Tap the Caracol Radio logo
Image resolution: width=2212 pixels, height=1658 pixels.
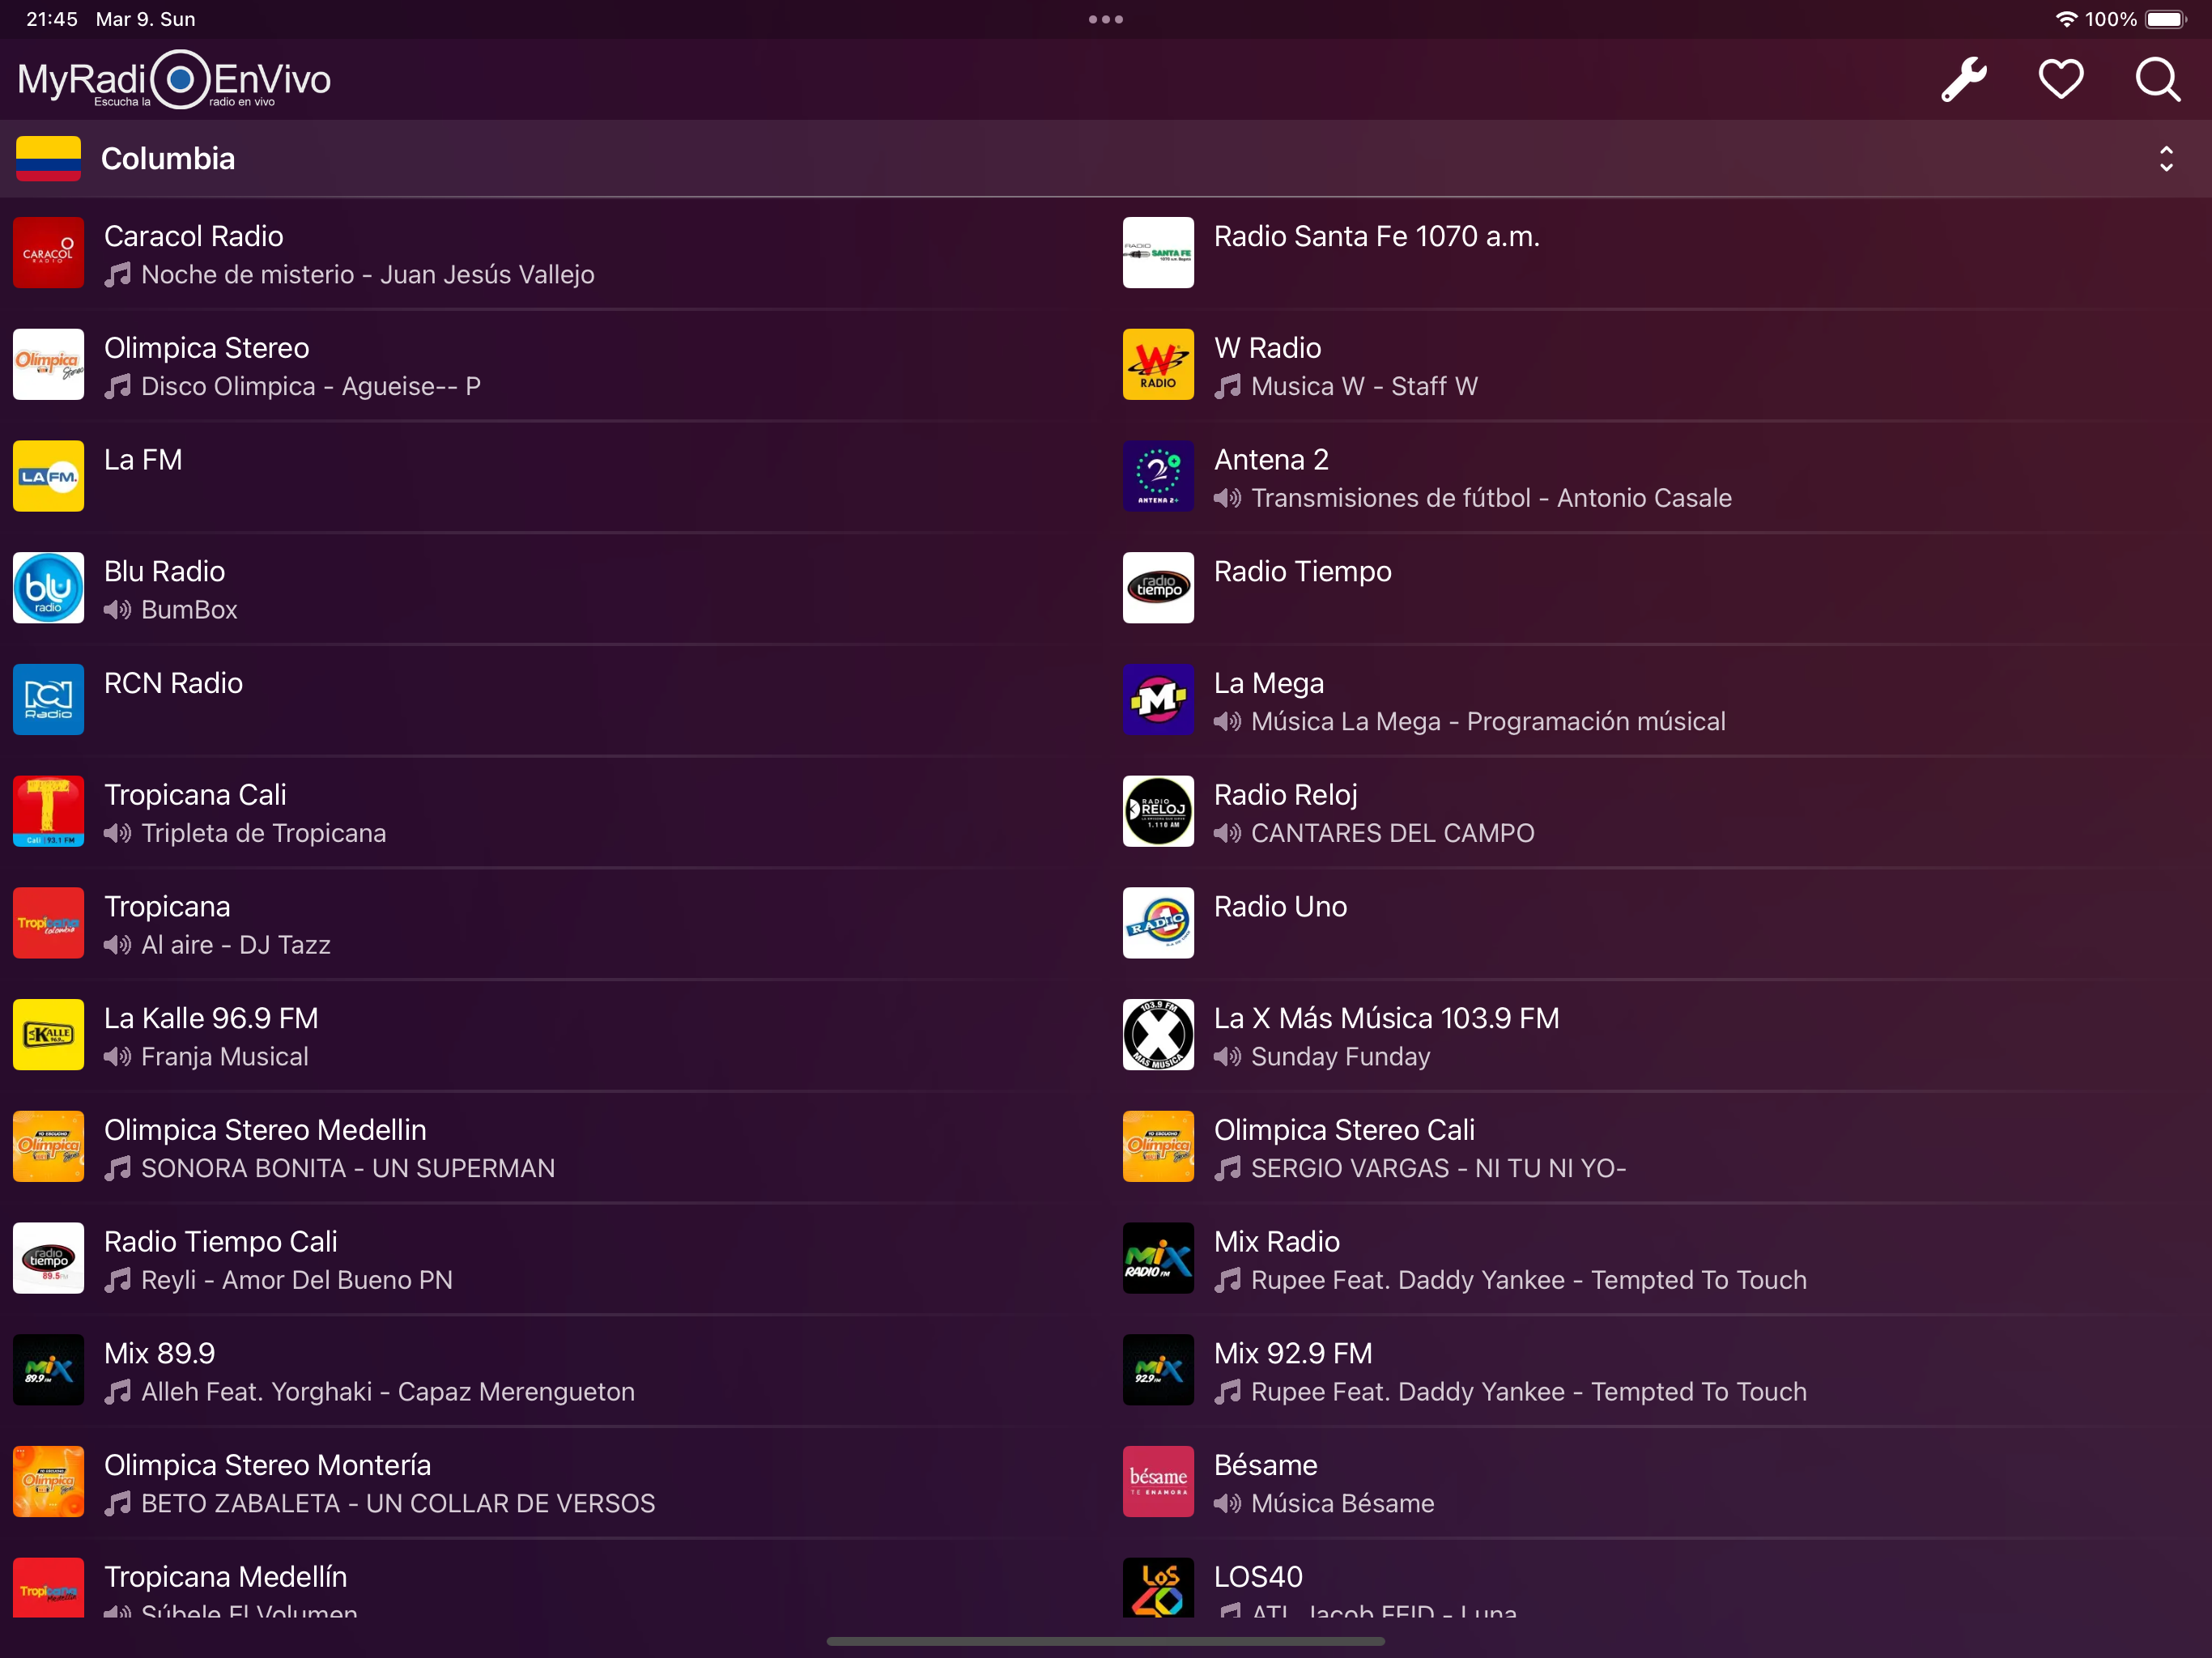(48, 253)
